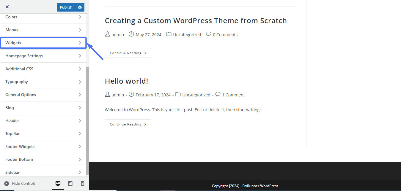Click the clock icon beside May 27, 2024
Screen dimensions: 401x191
click(x=131, y=34)
